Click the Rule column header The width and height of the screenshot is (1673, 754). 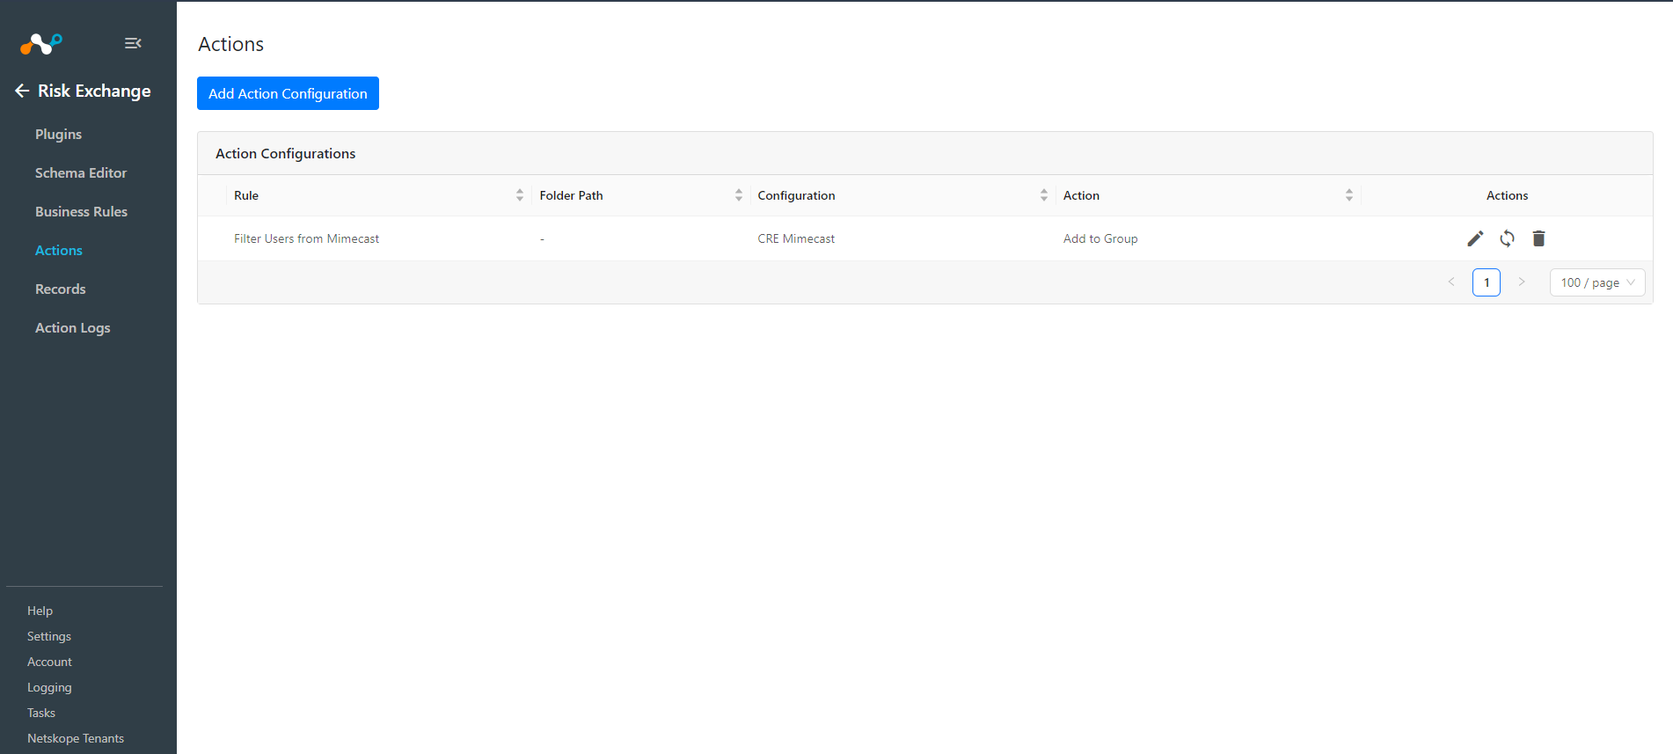pos(246,195)
